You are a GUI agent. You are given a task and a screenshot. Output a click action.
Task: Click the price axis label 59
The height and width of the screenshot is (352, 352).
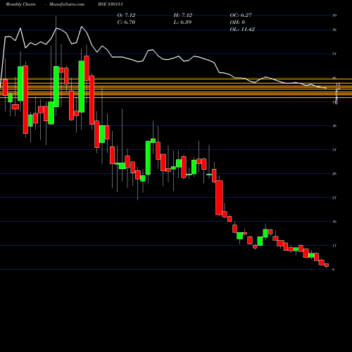click(x=334, y=15)
